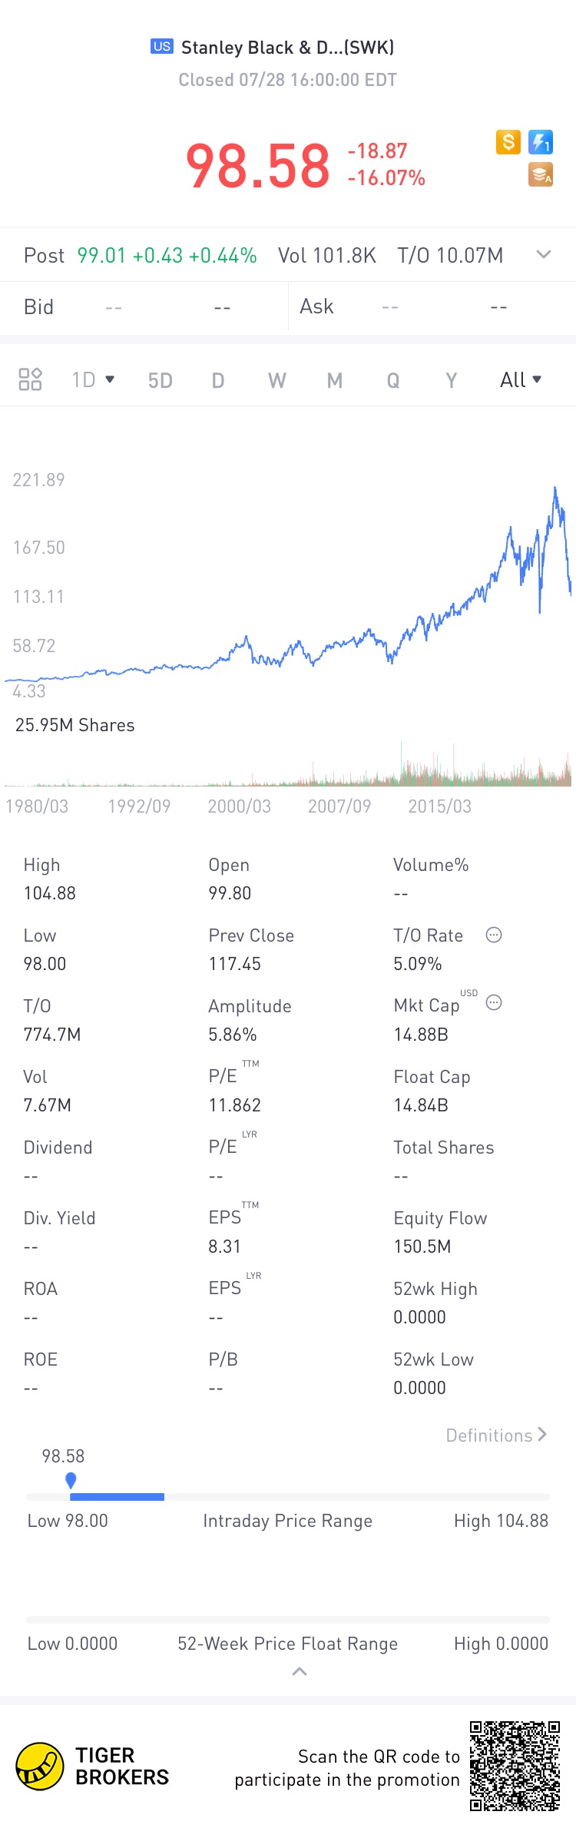Switch chart to Q quarterly view
Screen dimensions: 576x1828
pyautogui.click(x=392, y=380)
